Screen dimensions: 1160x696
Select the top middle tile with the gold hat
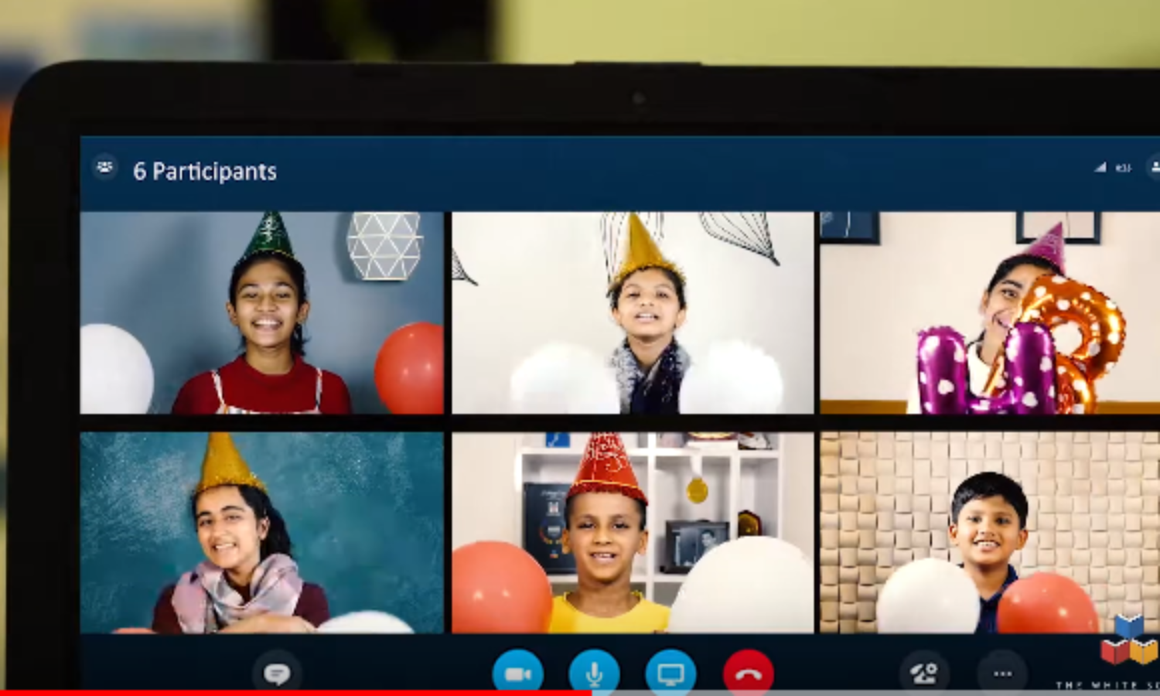coord(633,313)
